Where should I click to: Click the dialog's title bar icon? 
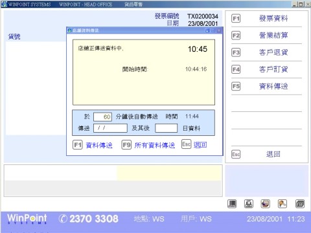click(x=69, y=30)
